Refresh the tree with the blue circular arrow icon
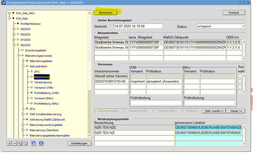Viewport: 253px width, 153px height. click(x=33, y=143)
